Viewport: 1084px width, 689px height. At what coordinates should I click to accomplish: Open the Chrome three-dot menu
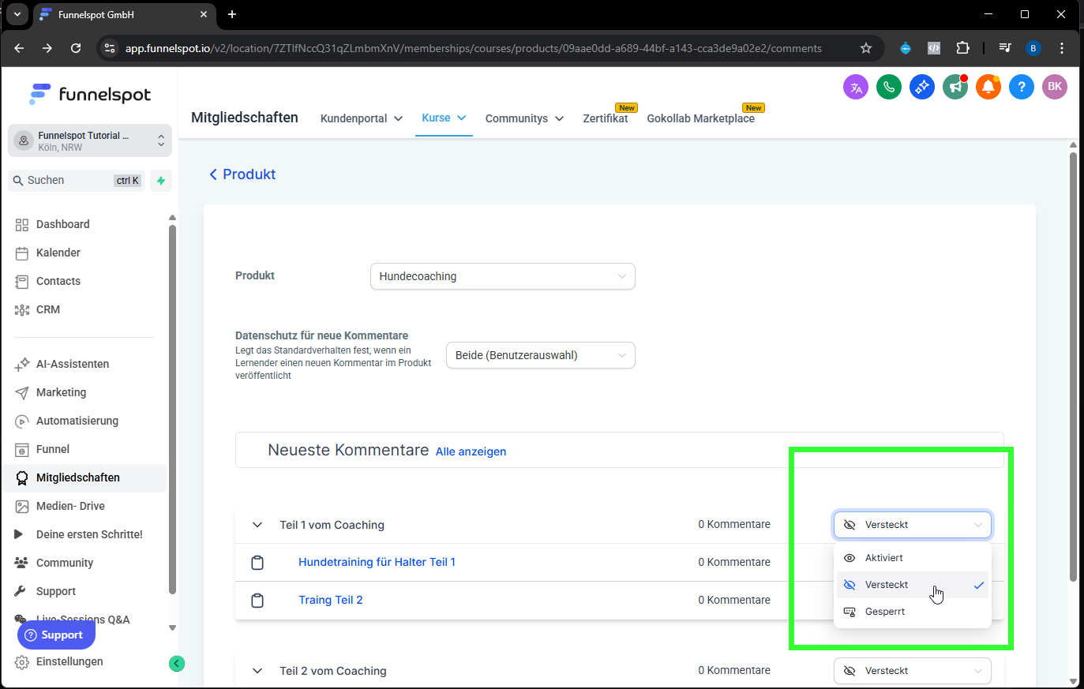tap(1062, 48)
